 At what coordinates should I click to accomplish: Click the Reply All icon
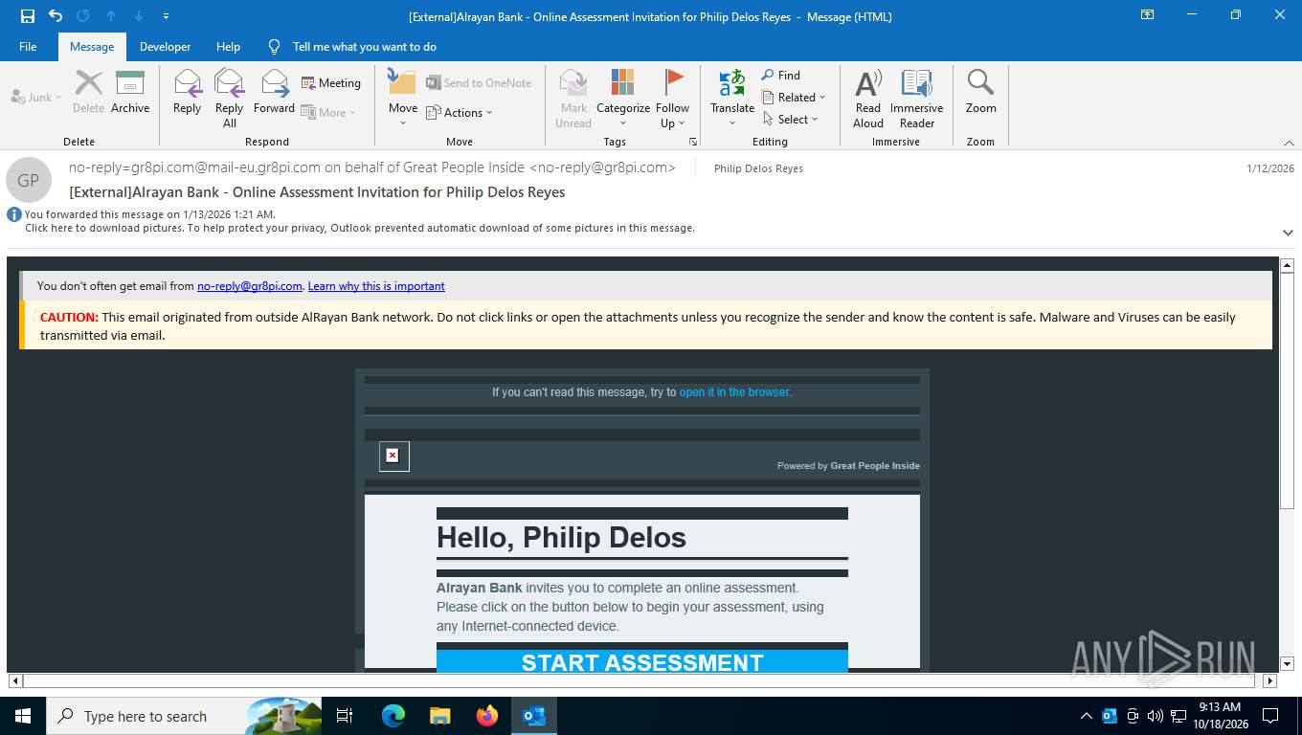[230, 98]
